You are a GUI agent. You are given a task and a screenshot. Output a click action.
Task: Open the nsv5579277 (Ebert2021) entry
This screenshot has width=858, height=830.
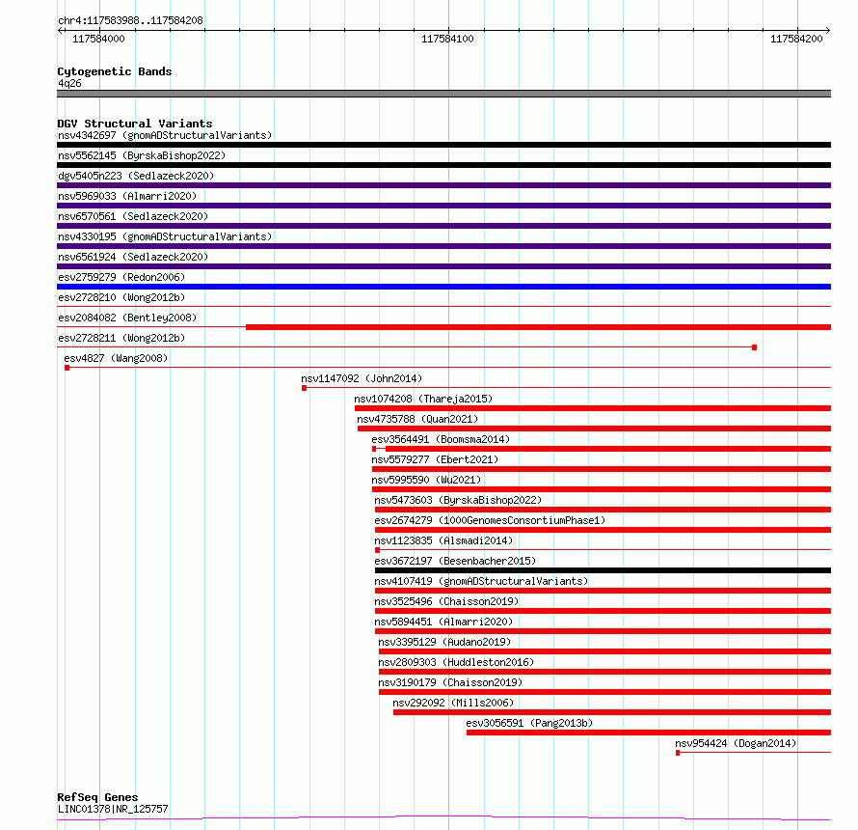coord(435,459)
